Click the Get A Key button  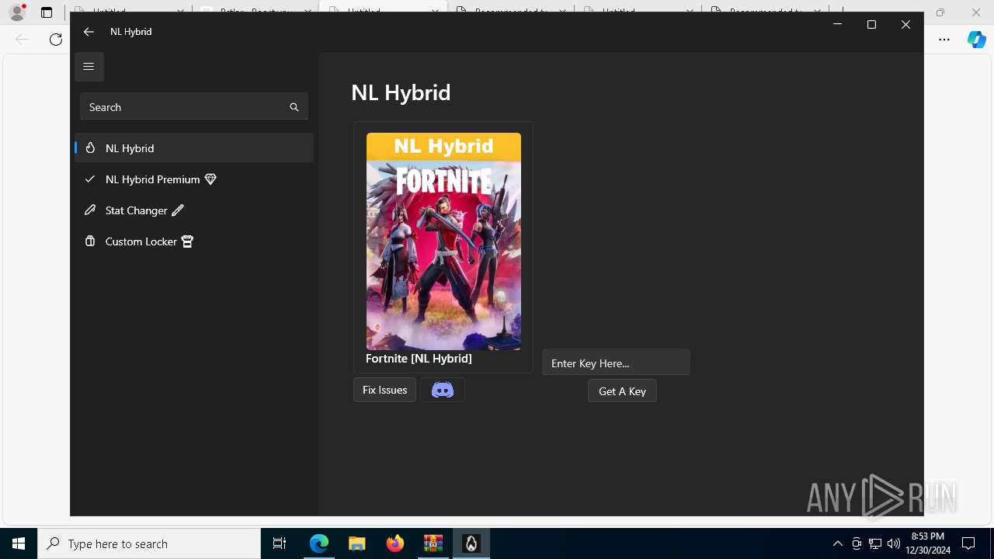pos(622,391)
